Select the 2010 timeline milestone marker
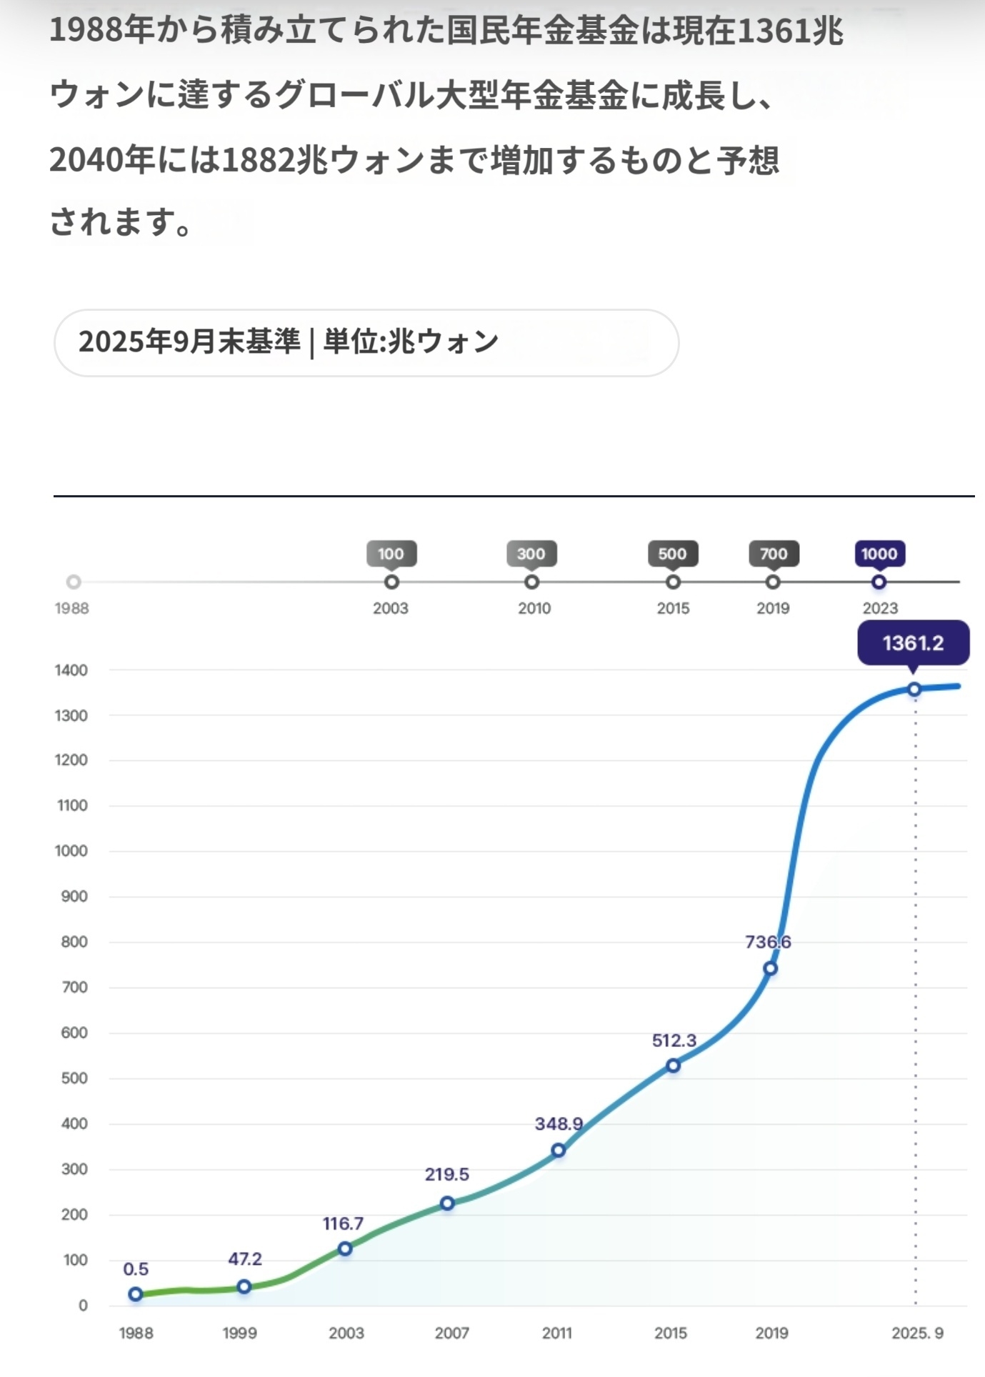This screenshot has width=985, height=1377. point(531,582)
